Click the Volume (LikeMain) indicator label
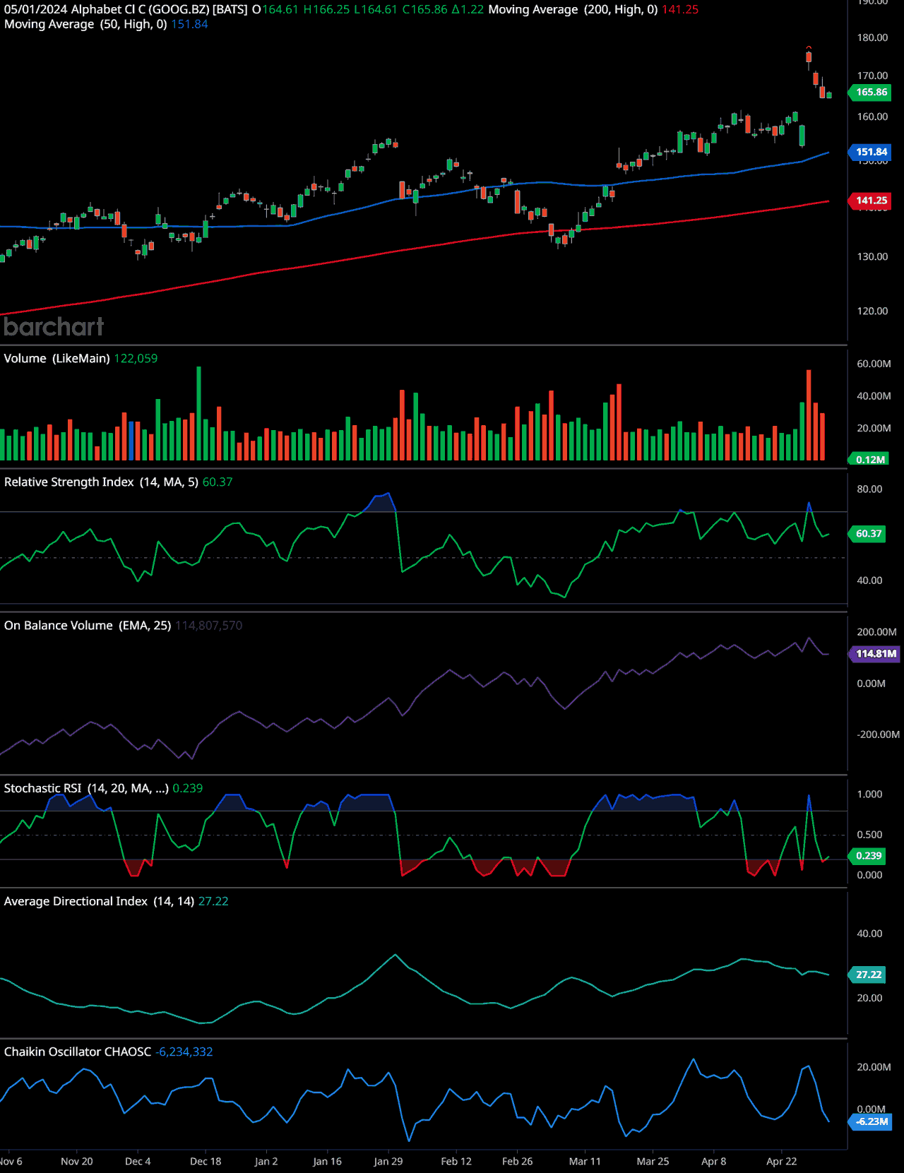Viewport: 904px width, 1173px height. pyautogui.click(x=56, y=358)
